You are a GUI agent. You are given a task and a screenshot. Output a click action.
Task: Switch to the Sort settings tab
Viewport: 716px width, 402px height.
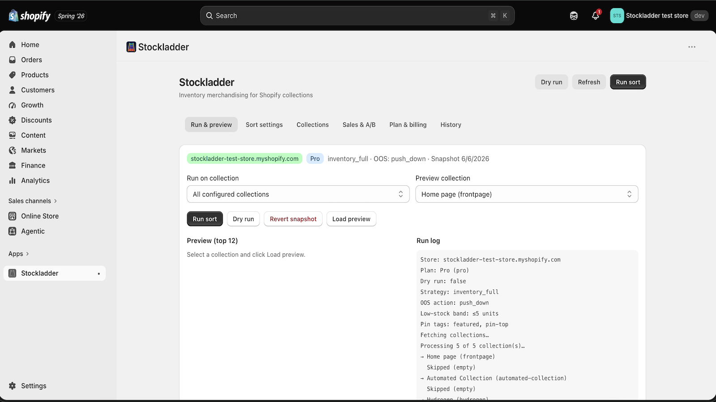pos(264,125)
